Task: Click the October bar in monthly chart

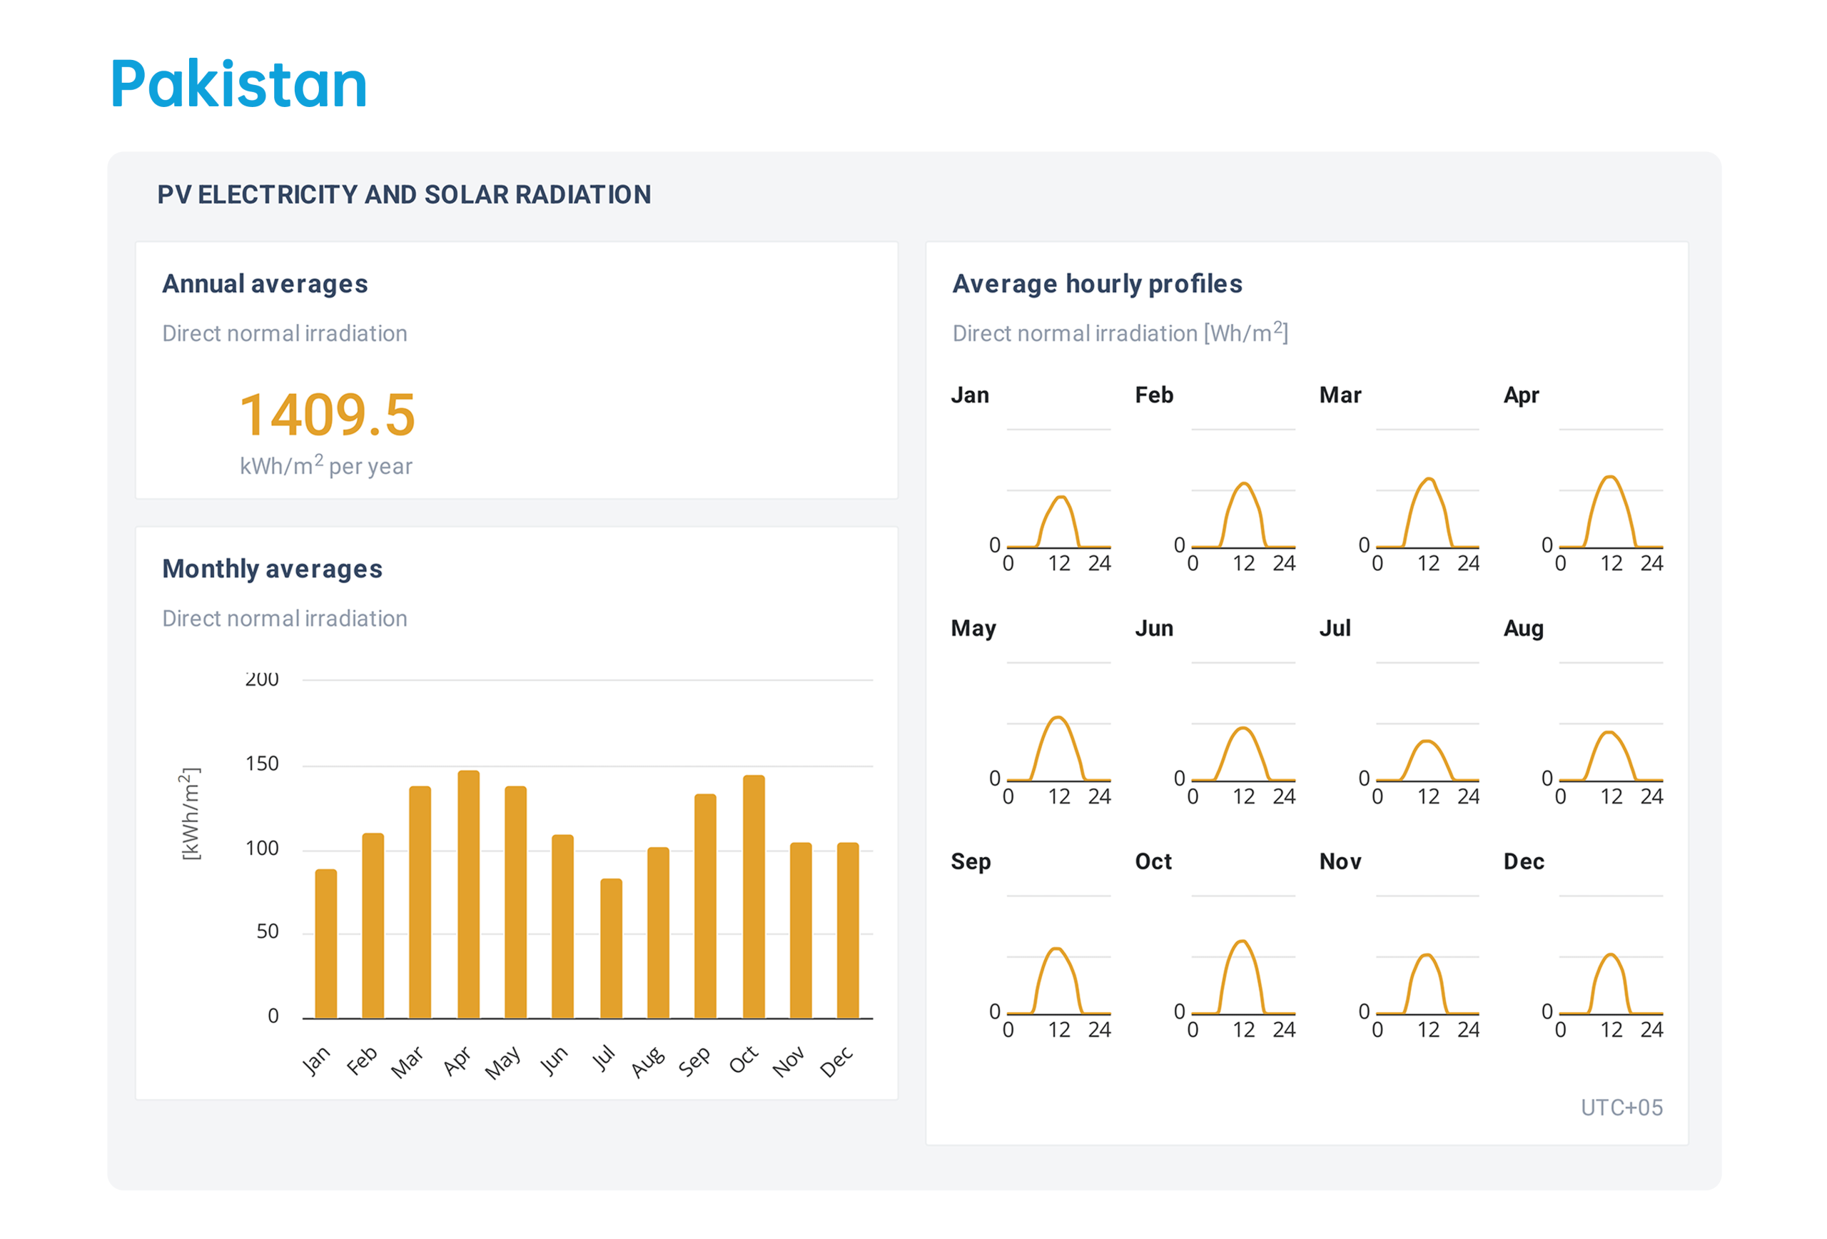Action: [753, 896]
